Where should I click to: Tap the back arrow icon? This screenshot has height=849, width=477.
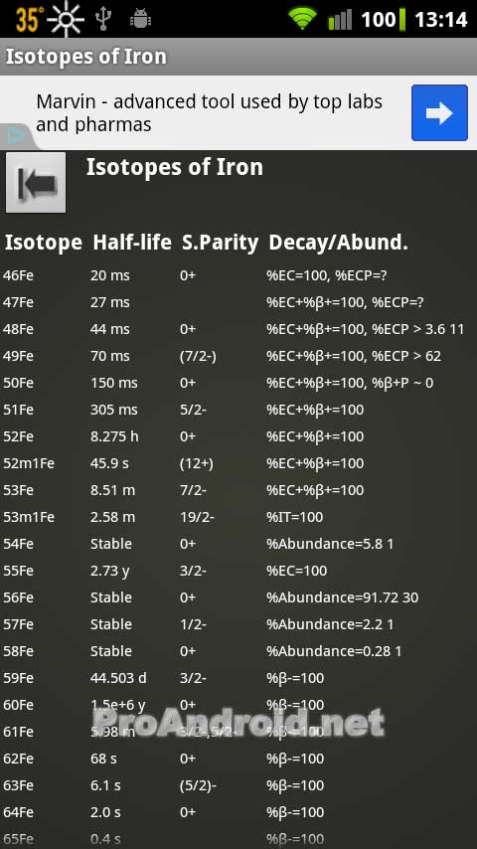[x=36, y=183]
